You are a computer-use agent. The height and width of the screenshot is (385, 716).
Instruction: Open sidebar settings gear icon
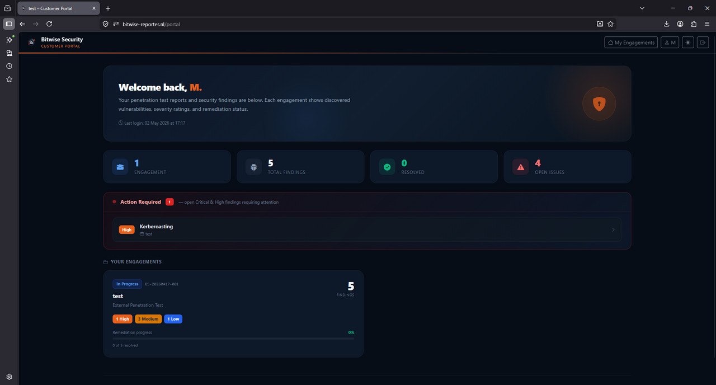point(9,377)
